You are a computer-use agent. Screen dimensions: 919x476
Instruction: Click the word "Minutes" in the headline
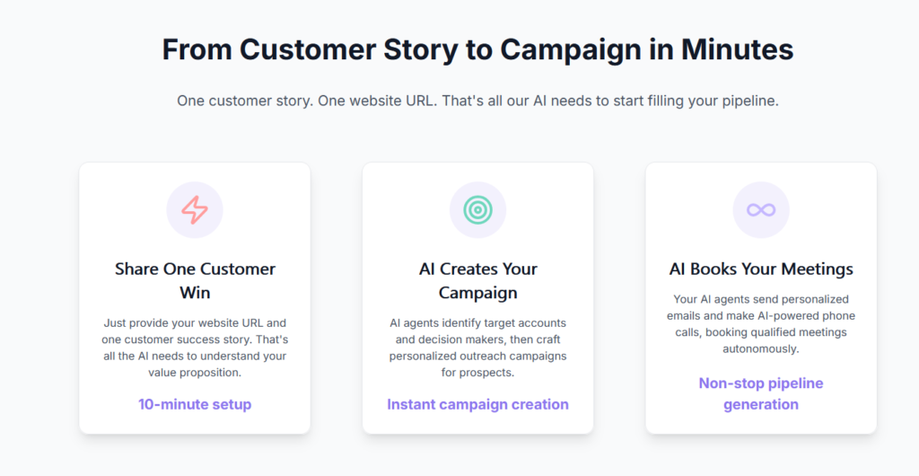(x=737, y=49)
